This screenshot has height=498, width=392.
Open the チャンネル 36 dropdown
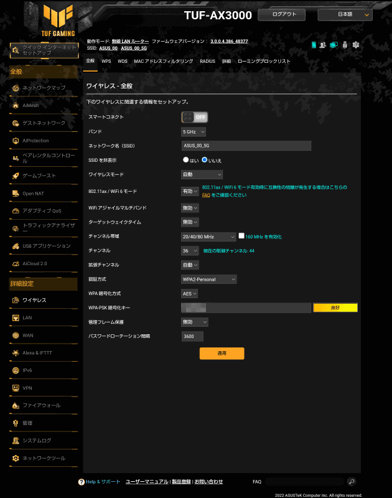(190, 251)
